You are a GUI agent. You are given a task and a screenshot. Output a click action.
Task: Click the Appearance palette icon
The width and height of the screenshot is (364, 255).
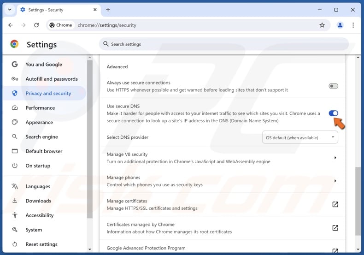15,122
